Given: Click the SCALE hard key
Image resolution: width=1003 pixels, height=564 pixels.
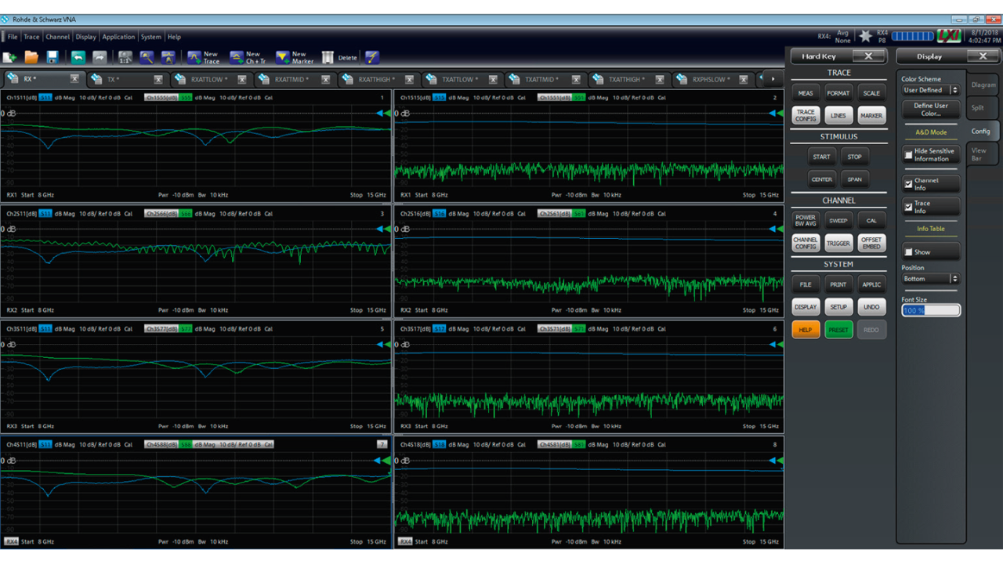Looking at the screenshot, I should pos(871,93).
